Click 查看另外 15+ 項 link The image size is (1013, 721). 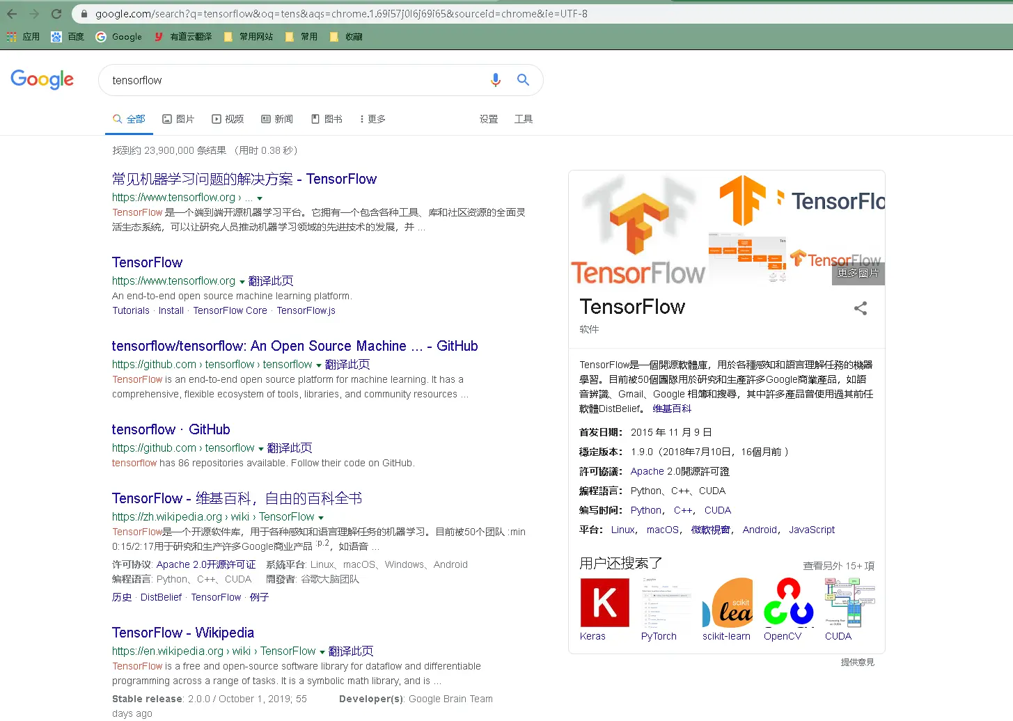[x=838, y=566]
